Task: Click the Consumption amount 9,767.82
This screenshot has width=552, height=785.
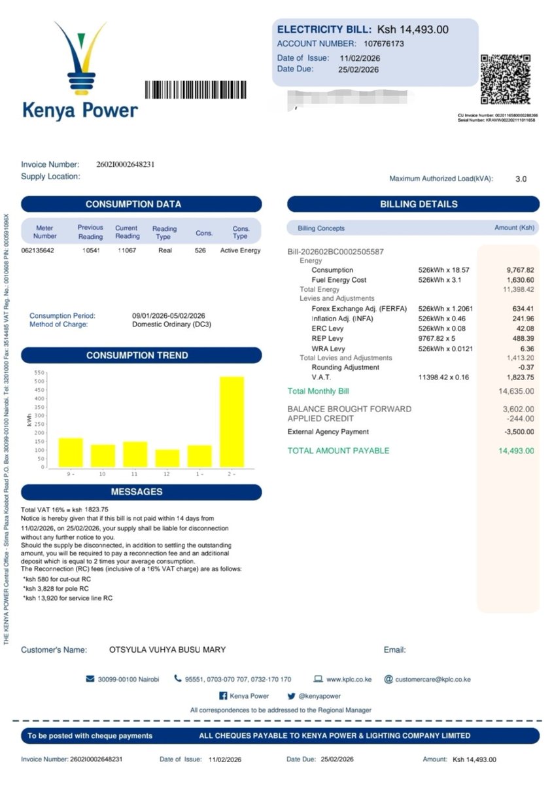Action: click(521, 270)
